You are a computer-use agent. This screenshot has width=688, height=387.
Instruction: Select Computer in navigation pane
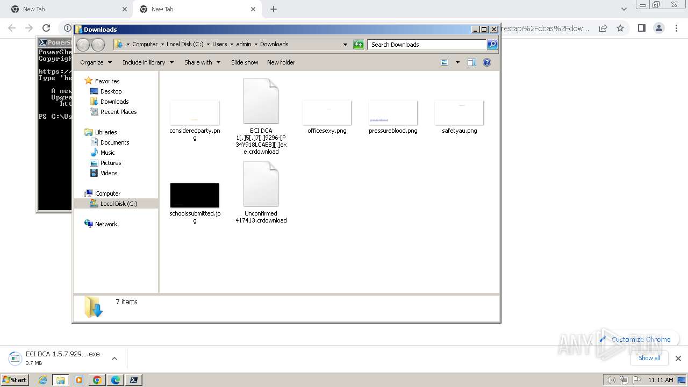[x=107, y=193]
